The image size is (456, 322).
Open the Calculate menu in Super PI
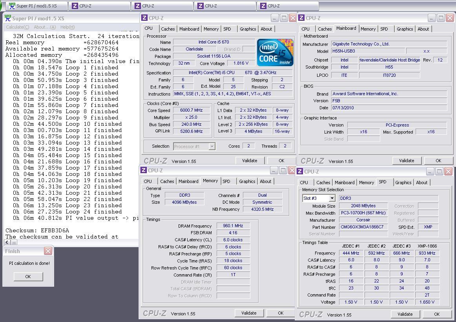pyautogui.click(x=17, y=27)
